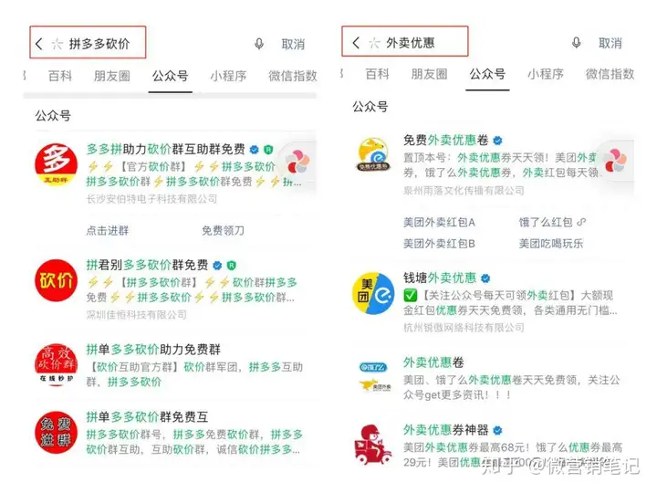Tap the microphone icon in the left search bar
657x493 pixels.
click(x=259, y=44)
